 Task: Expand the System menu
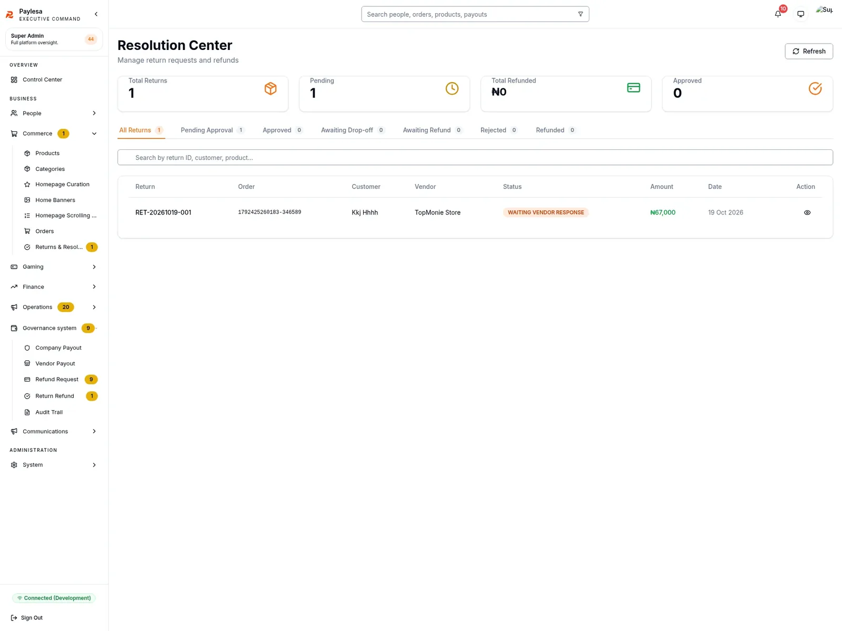tap(54, 465)
